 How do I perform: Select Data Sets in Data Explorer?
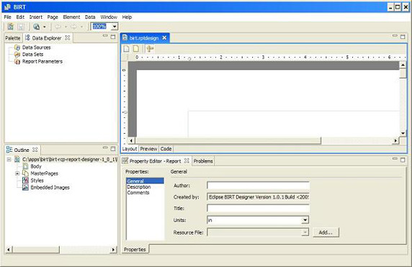(33, 55)
